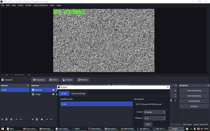210x131 pixels.
Task: Select the Scripts tab in Scripts dialog
Action: click(64, 93)
